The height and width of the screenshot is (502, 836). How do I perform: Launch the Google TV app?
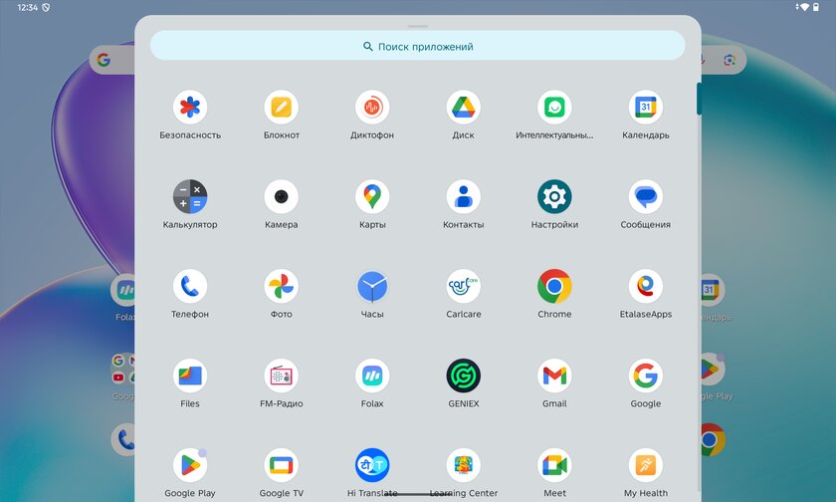(x=281, y=466)
